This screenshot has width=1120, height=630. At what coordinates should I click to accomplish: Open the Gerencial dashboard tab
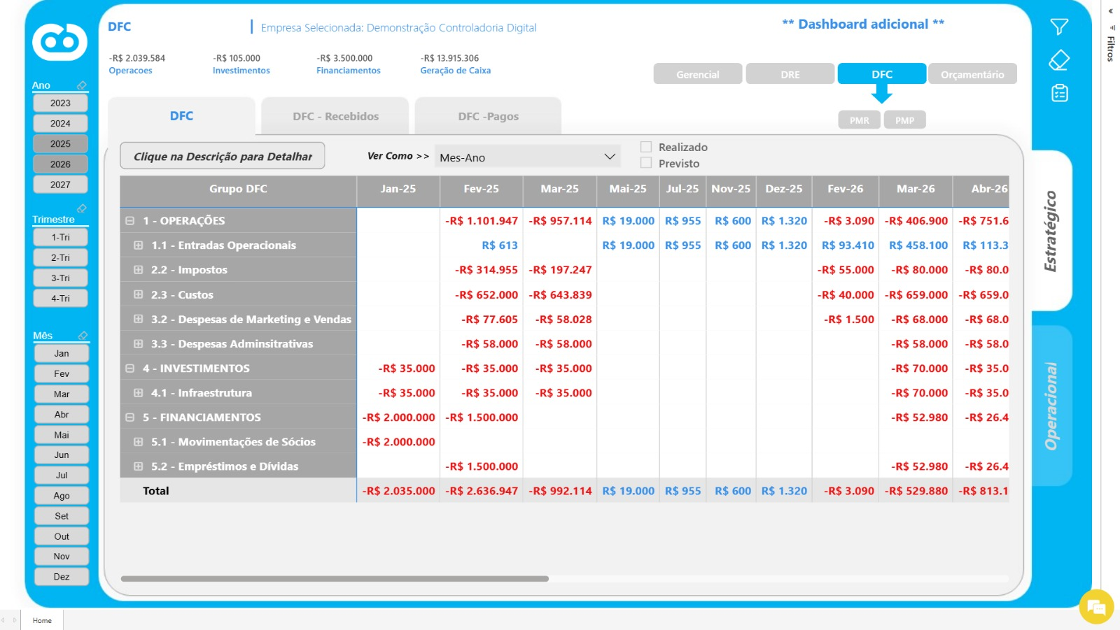[x=698, y=74]
